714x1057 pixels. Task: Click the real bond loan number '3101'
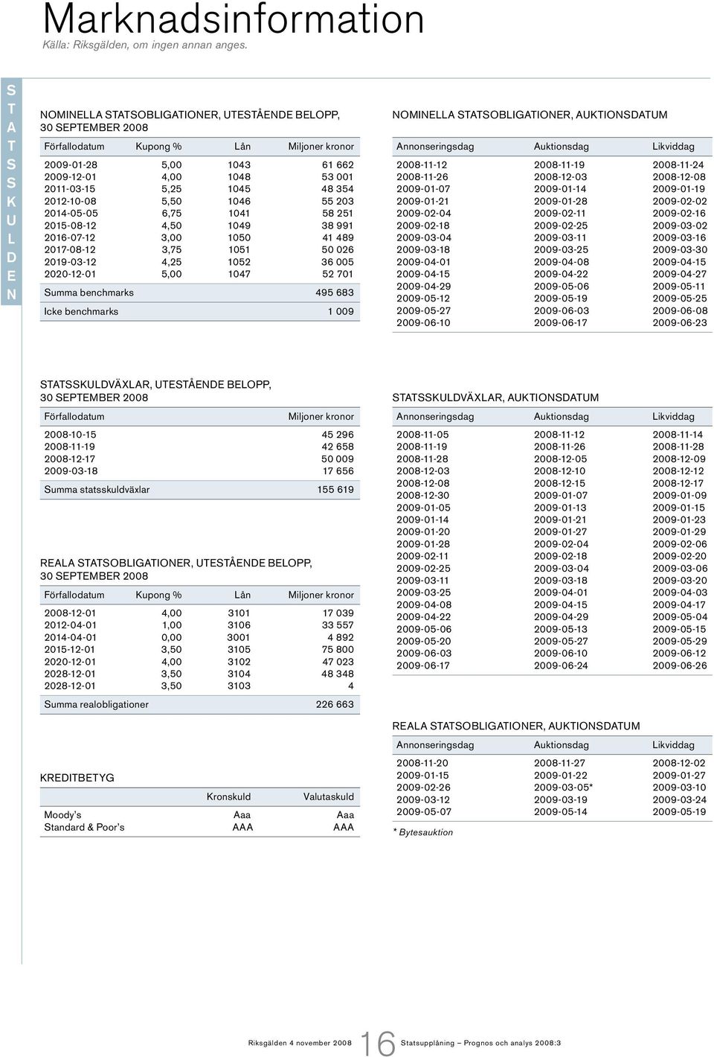click(x=239, y=613)
